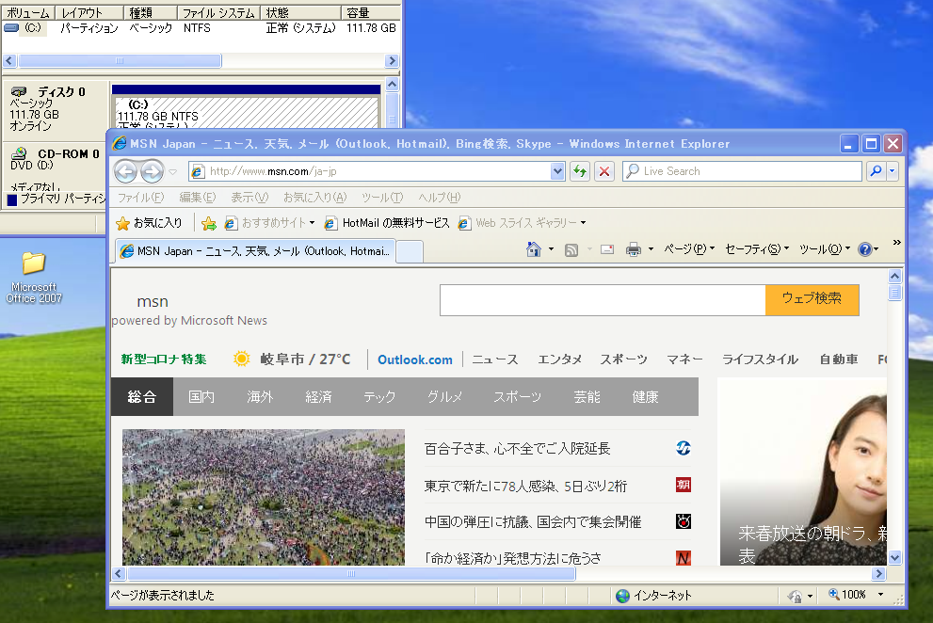Click the red Stop loading icon

[x=604, y=171]
